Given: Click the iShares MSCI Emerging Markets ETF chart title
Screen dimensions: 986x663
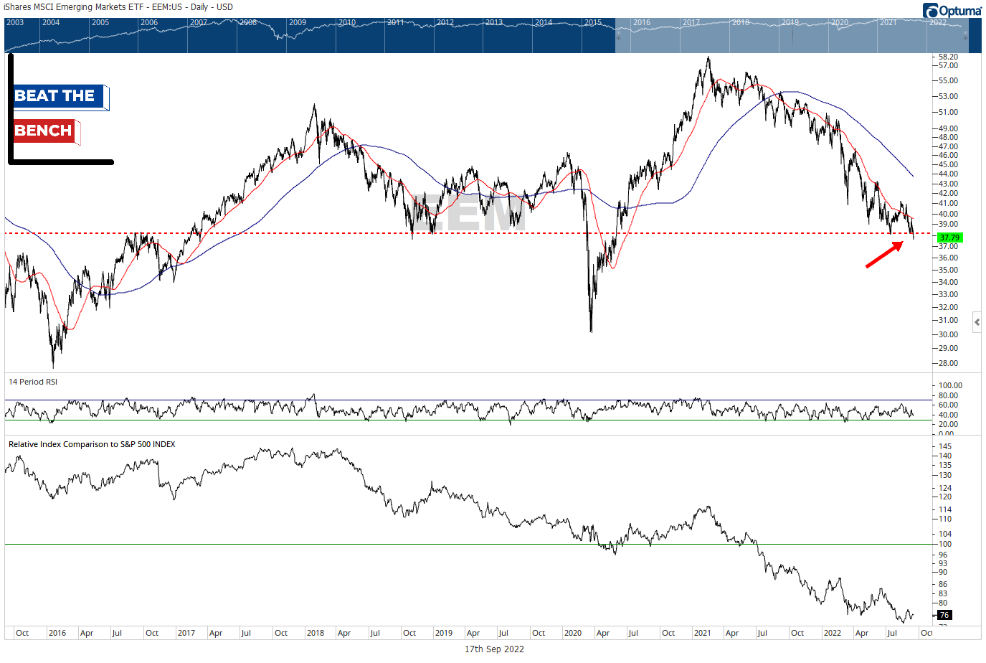Looking at the screenshot, I should (x=118, y=7).
